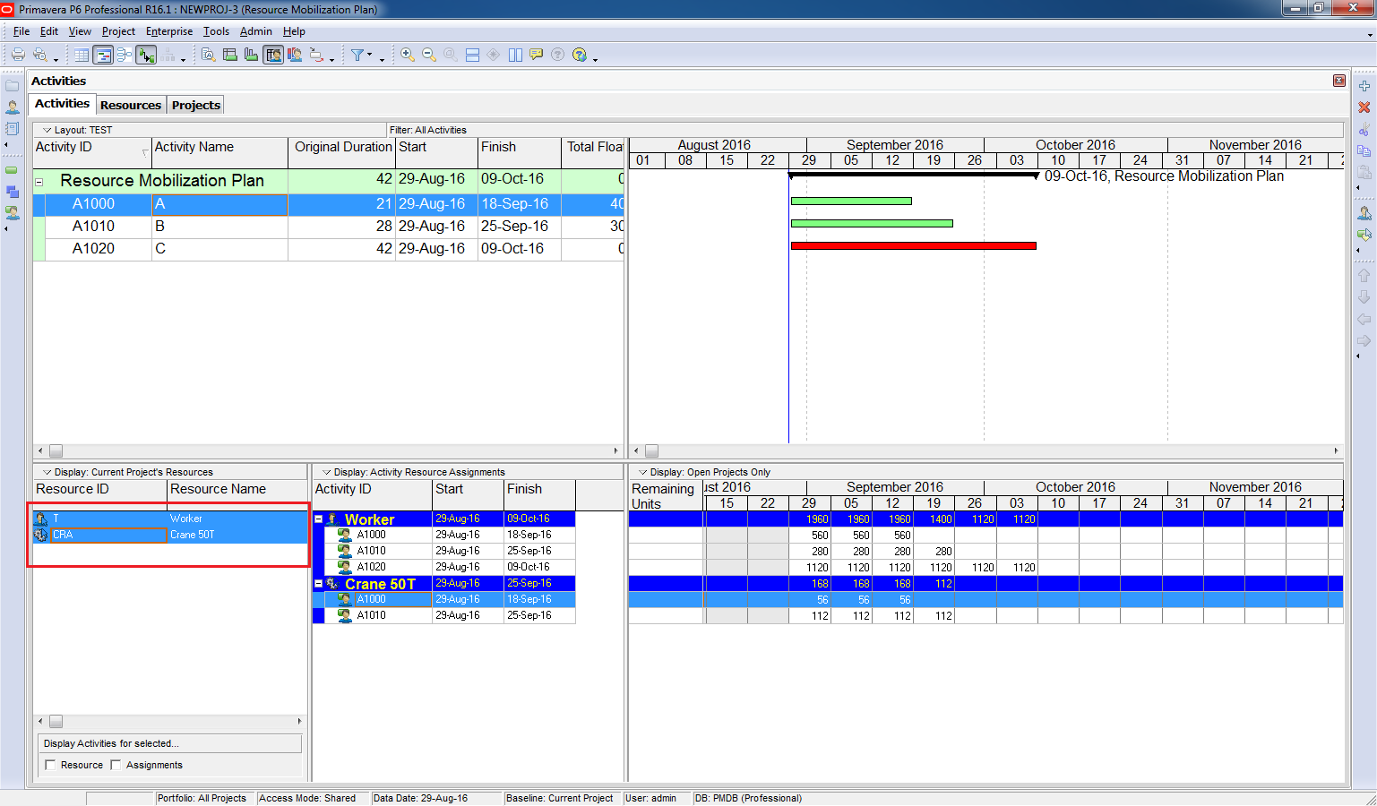Collapse the Crane 50T assignment group
The width and height of the screenshot is (1377, 806).
[x=318, y=584]
